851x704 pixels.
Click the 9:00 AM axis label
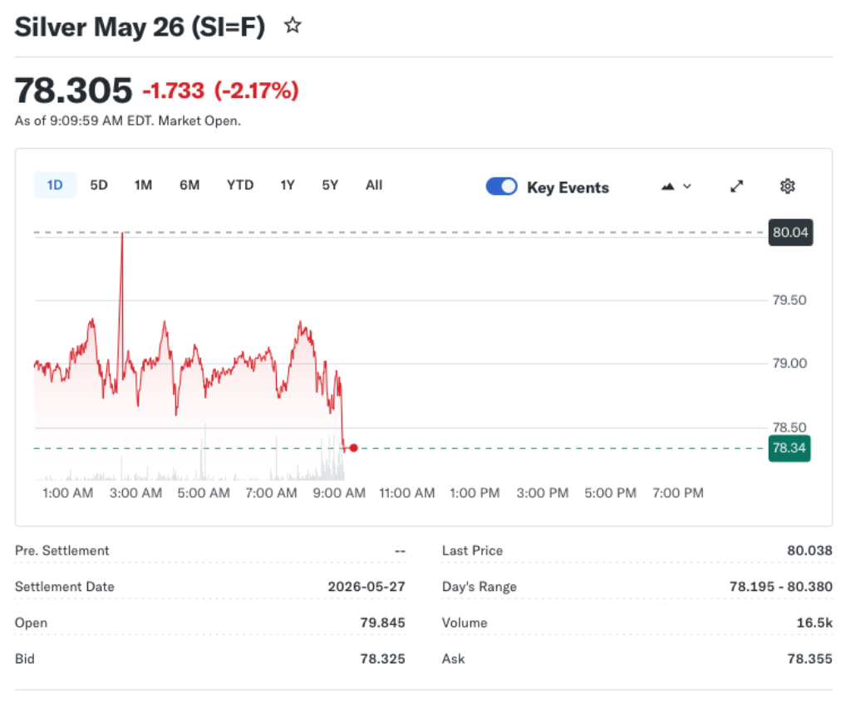coord(338,492)
